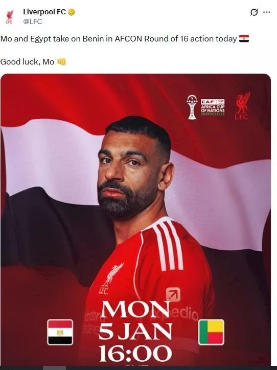Click the fist emoji after Good luck, Mo
The image size is (277, 370).
pos(61,62)
